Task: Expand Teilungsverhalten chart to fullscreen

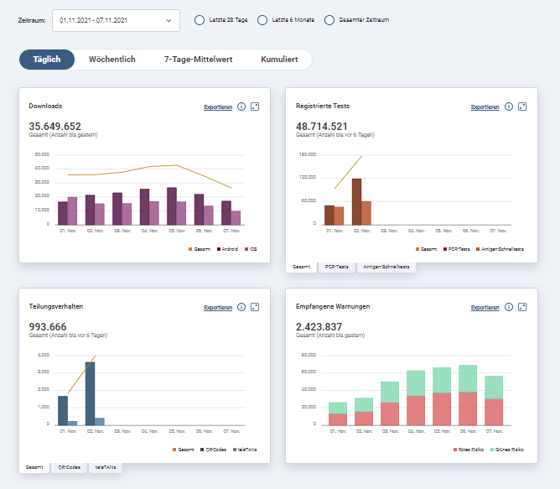Action: pos(255,307)
